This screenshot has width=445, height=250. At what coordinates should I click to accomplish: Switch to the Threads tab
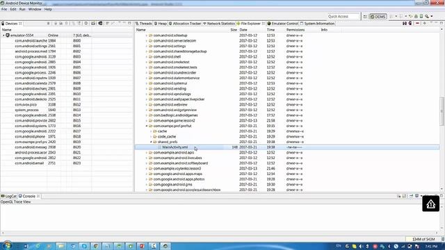coord(144,24)
